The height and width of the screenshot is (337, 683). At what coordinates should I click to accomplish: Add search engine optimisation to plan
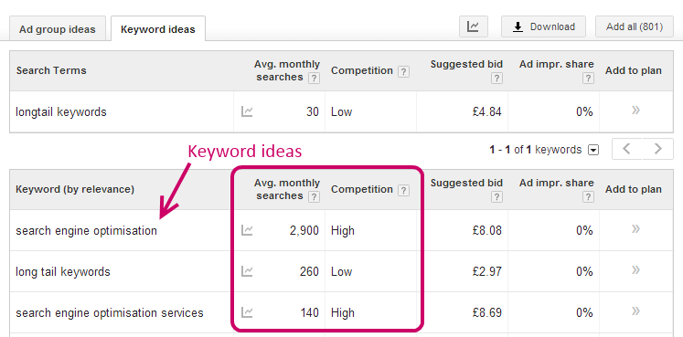click(x=635, y=229)
